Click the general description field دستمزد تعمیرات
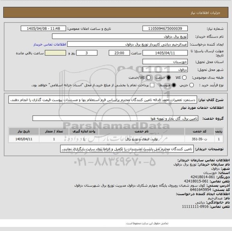The height and width of the screenshot is (231, 232). point(103,100)
